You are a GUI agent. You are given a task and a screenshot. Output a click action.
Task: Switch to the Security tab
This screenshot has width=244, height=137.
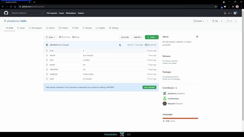87,28
